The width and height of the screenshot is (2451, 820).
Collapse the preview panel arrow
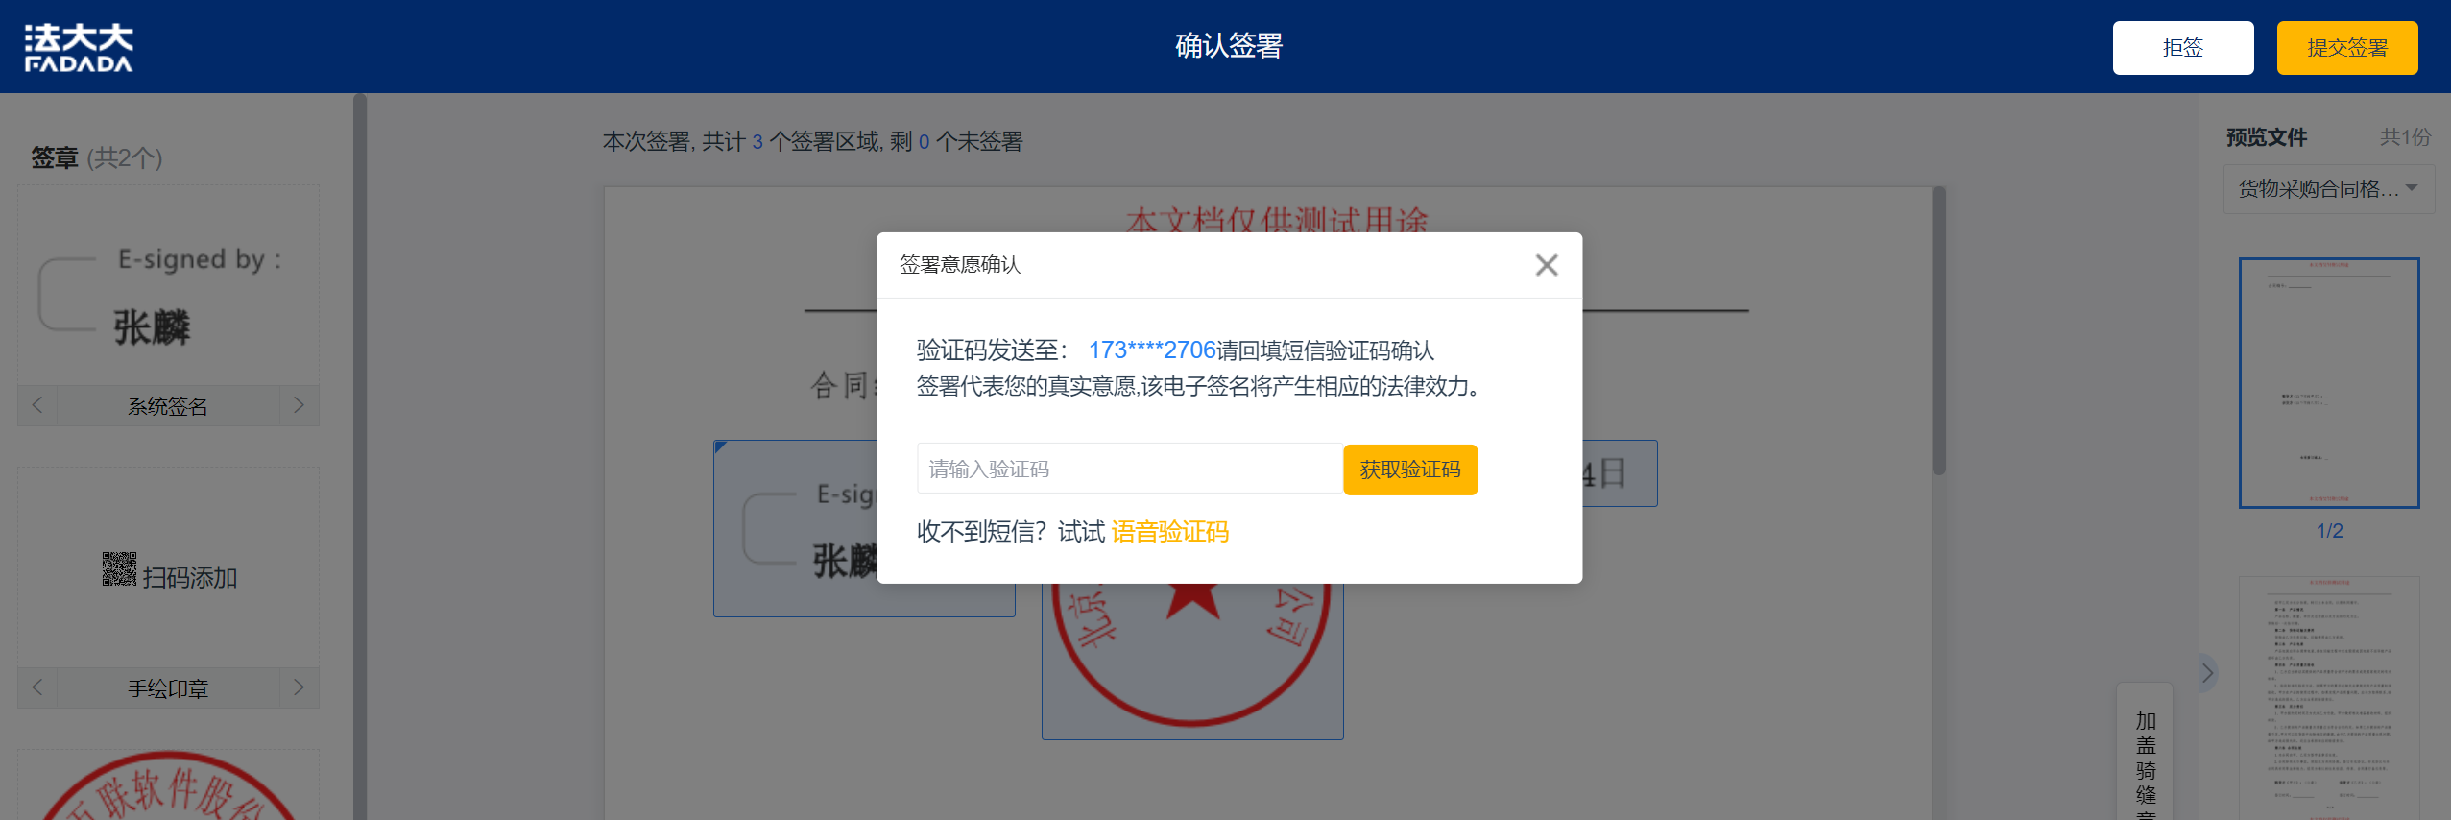2207,673
